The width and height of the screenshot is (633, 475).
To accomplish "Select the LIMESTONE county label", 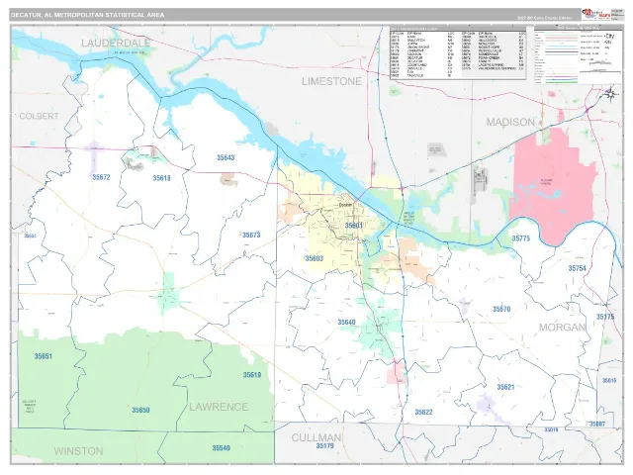I will pos(332,81).
